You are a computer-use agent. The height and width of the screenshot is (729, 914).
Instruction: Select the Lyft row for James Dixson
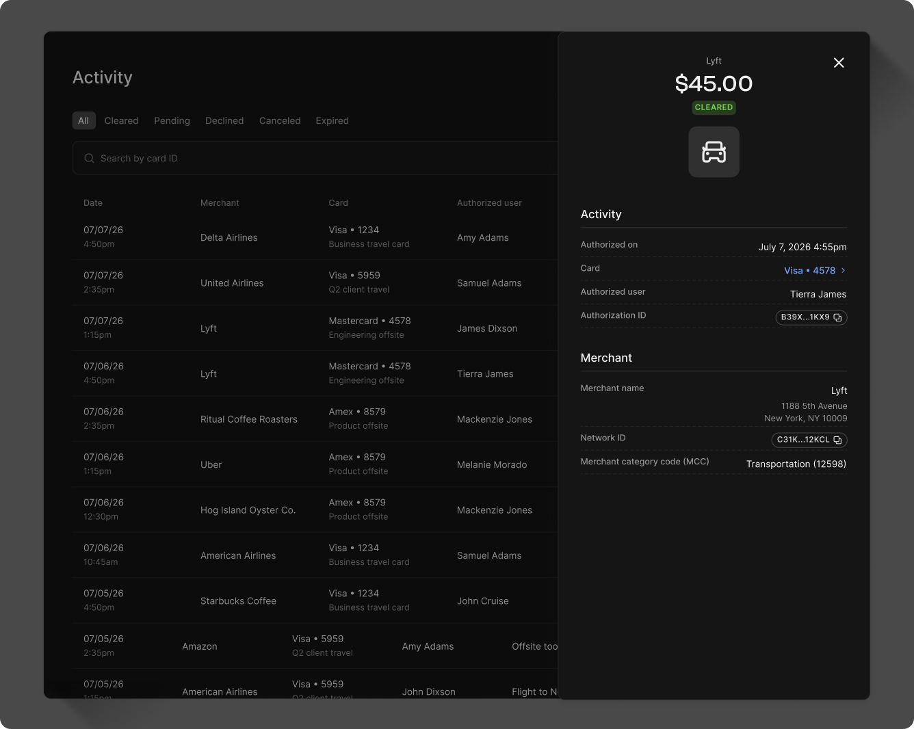click(x=315, y=328)
